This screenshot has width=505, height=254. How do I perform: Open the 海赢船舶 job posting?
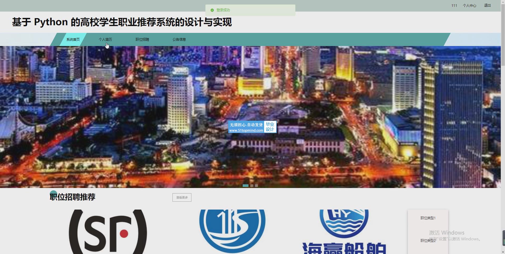[344, 232]
